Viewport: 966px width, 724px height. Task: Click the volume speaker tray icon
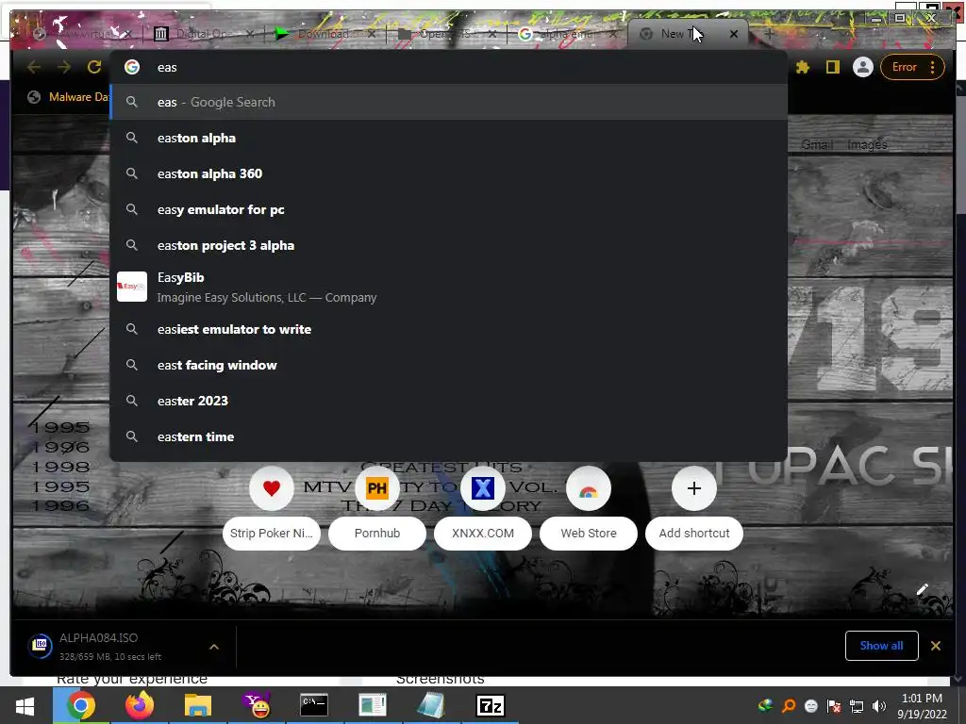click(879, 706)
